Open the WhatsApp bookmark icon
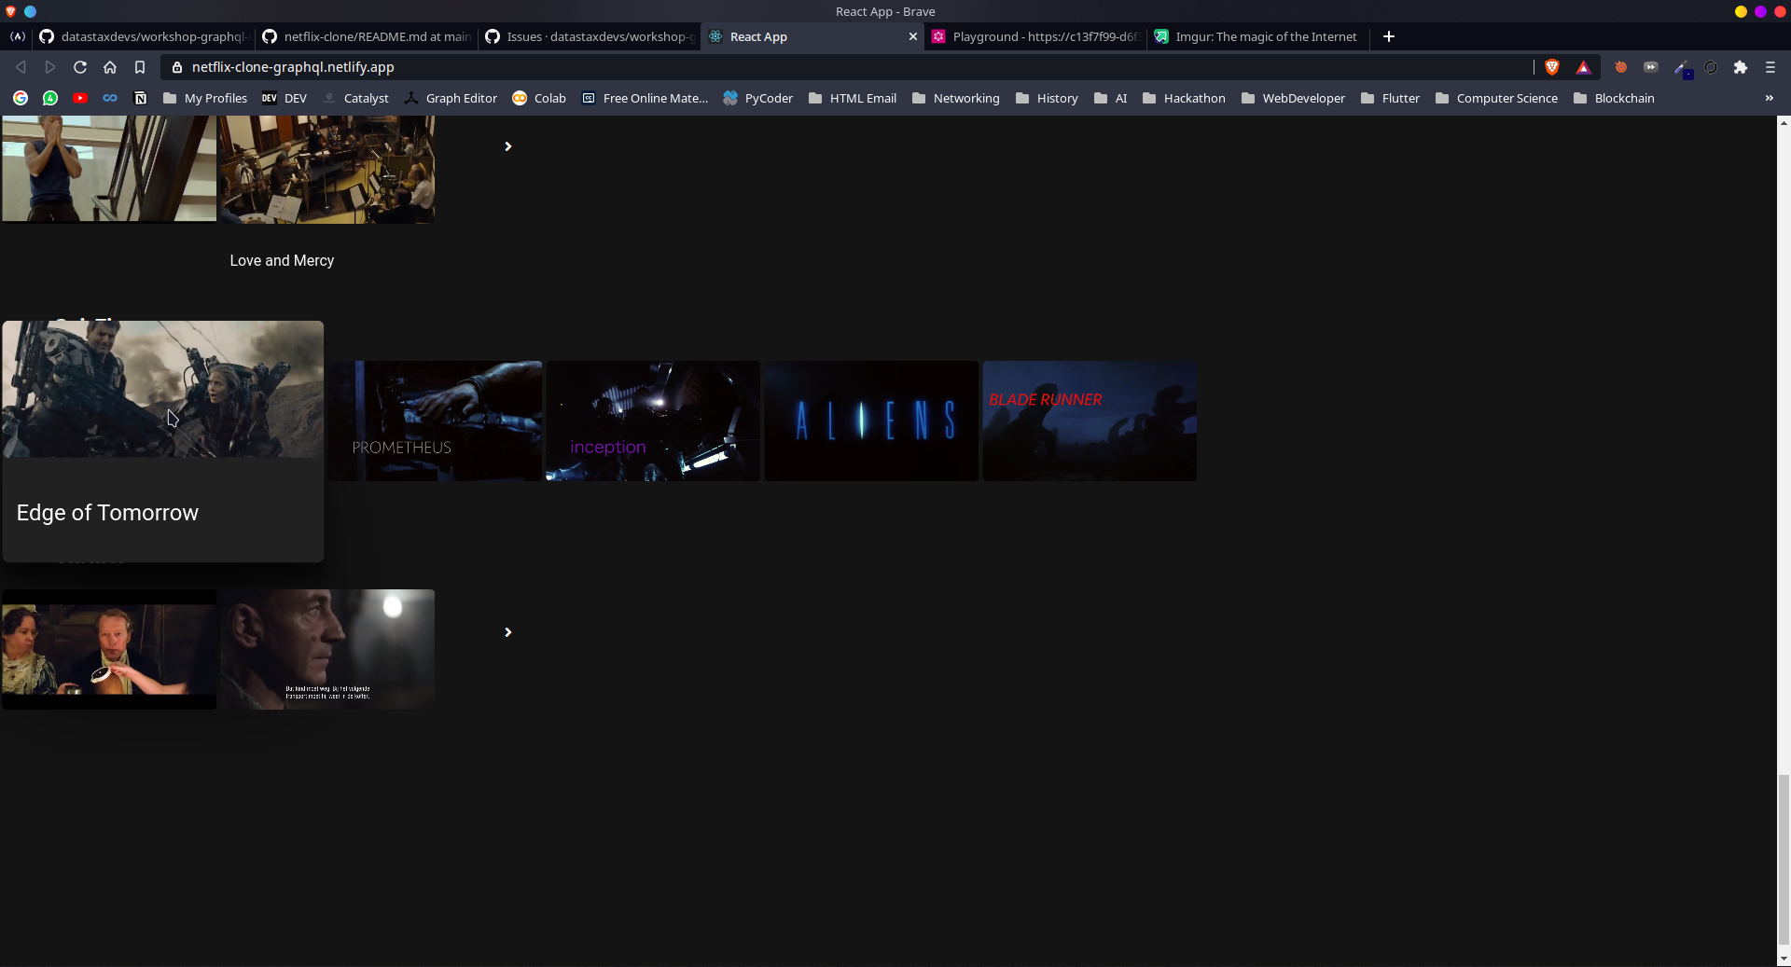The image size is (1791, 967). pyautogui.click(x=50, y=98)
